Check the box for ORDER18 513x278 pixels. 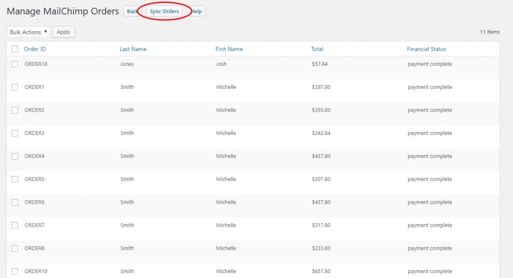pos(15,64)
